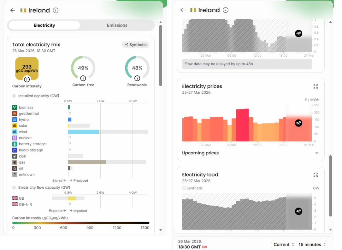Open the Current time range dropdown
The image size is (342, 250).
(283, 245)
